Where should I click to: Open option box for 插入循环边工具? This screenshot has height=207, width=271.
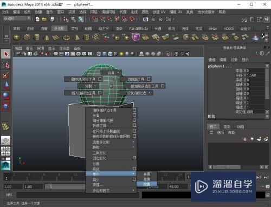[100, 93]
